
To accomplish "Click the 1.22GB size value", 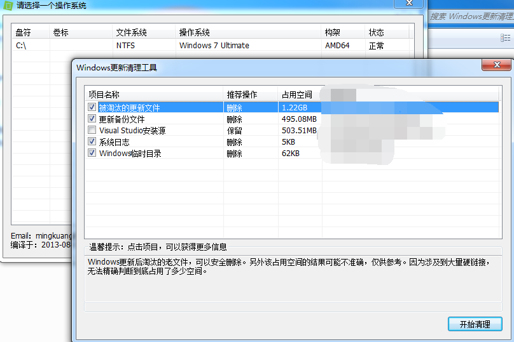I will point(295,108).
